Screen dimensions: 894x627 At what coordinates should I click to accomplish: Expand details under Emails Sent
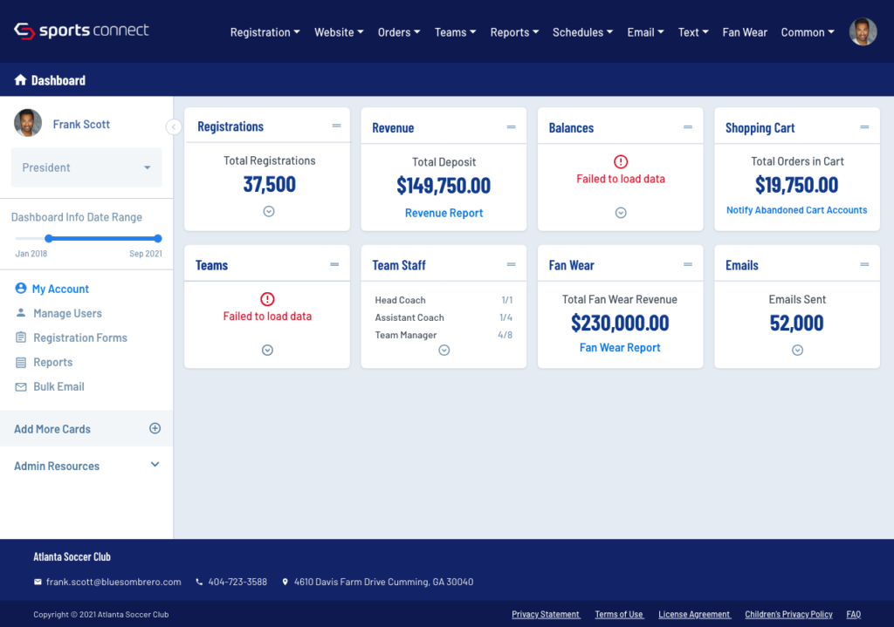(x=797, y=350)
